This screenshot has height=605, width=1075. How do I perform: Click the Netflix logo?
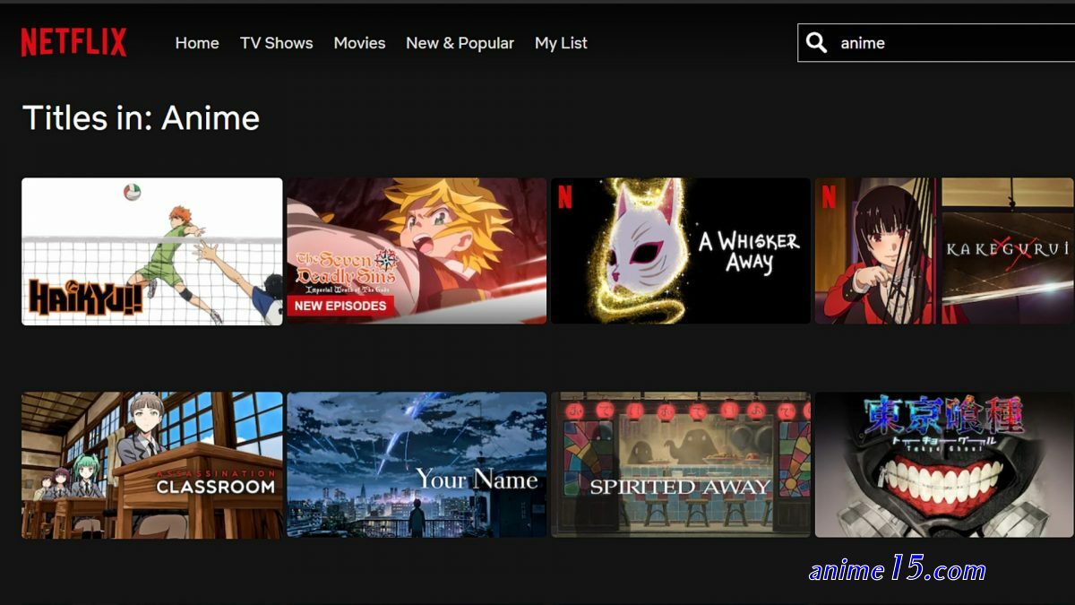73,42
